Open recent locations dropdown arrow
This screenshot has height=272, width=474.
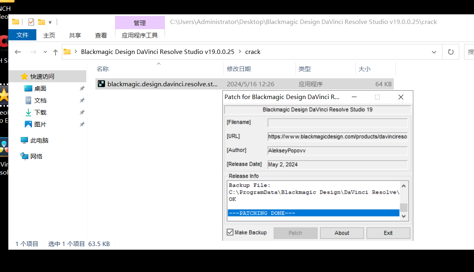click(46, 52)
